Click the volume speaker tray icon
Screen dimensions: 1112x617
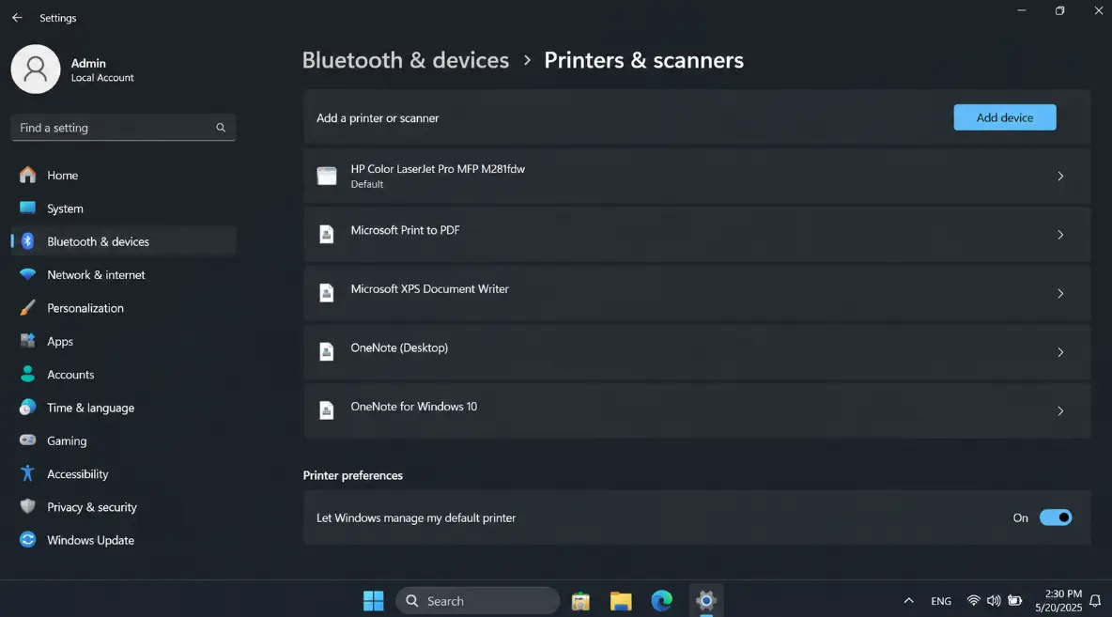click(x=994, y=601)
